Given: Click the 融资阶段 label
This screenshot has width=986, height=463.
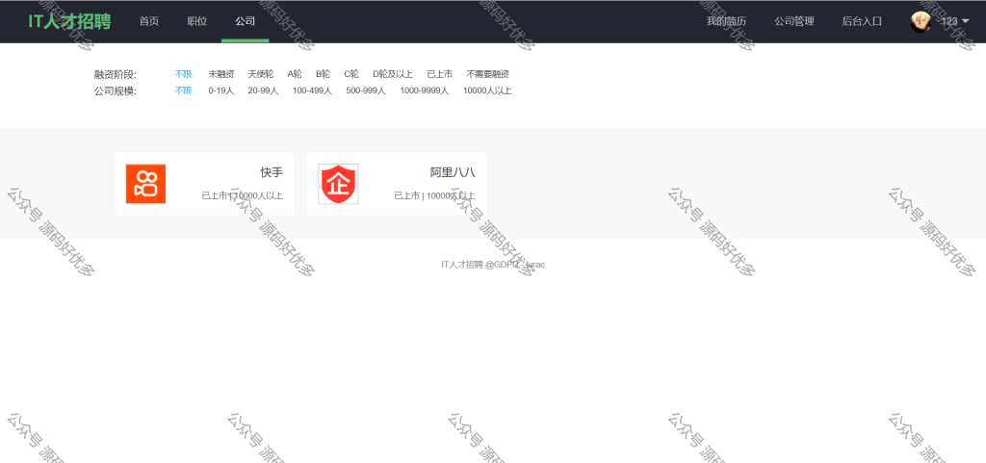Looking at the screenshot, I should [x=116, y=74].
